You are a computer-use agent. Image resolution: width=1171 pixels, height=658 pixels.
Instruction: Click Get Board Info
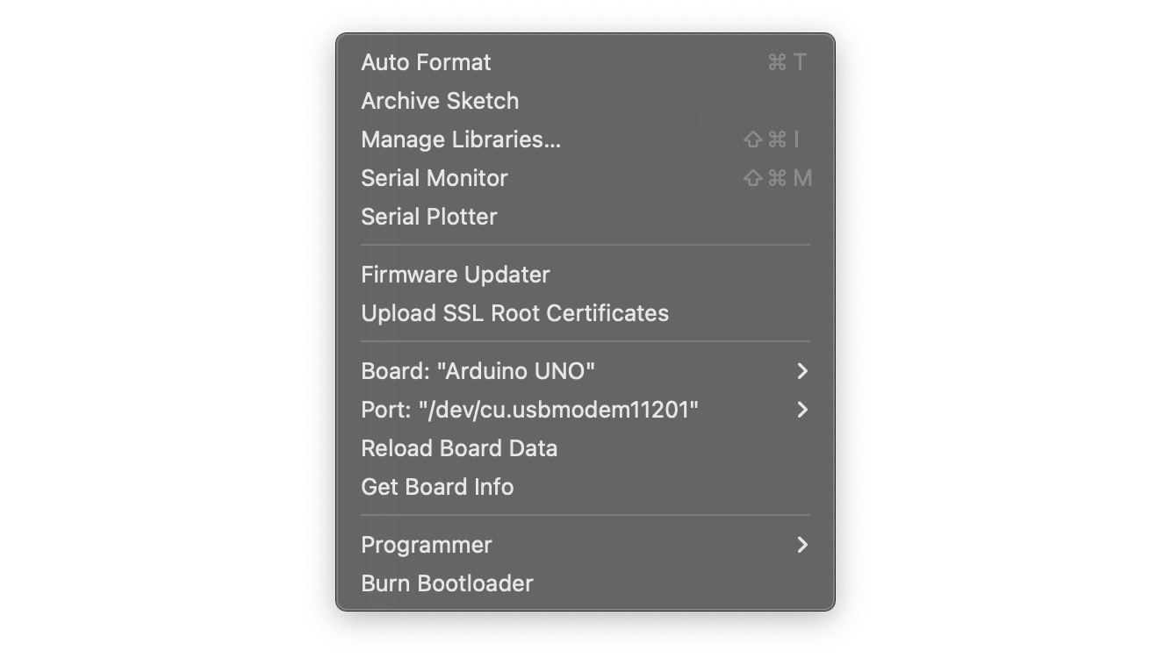[437, 487]
